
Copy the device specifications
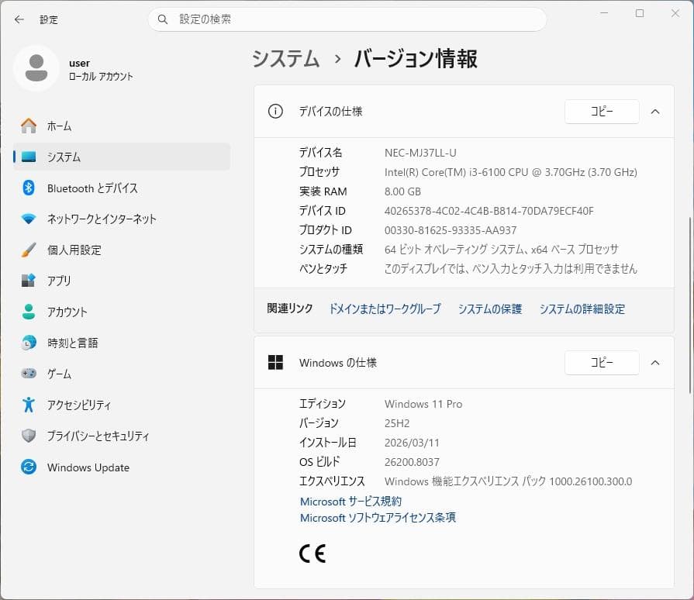tap(602, 112)
